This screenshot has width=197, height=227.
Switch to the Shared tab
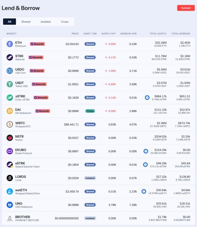[x=26, y=22]
